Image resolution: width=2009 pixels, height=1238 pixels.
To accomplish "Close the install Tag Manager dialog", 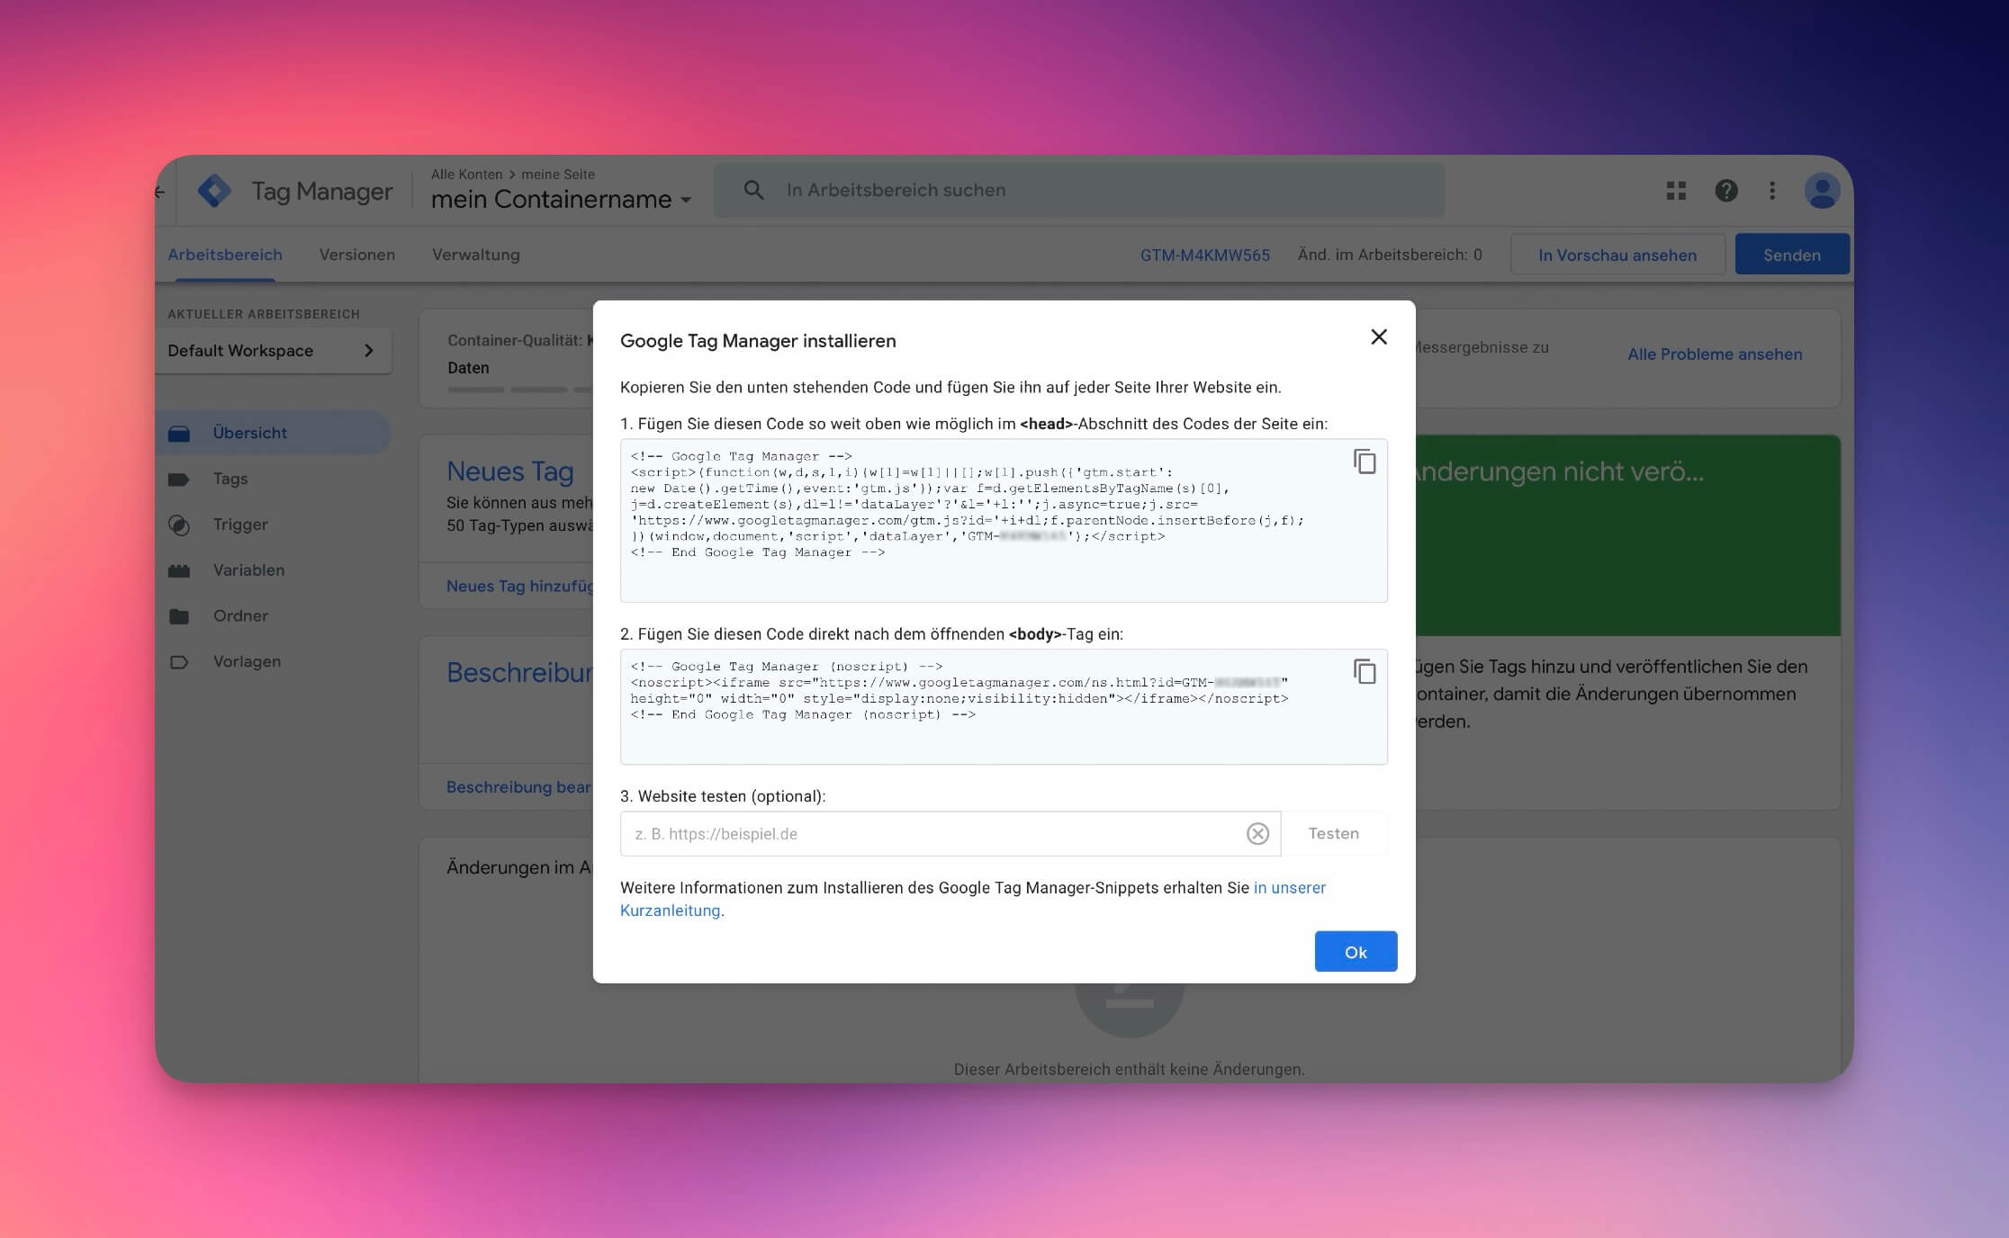I will point(1378,336).
